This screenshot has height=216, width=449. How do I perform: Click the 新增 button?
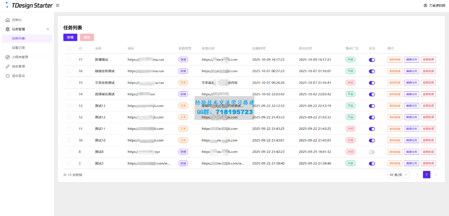70,37
